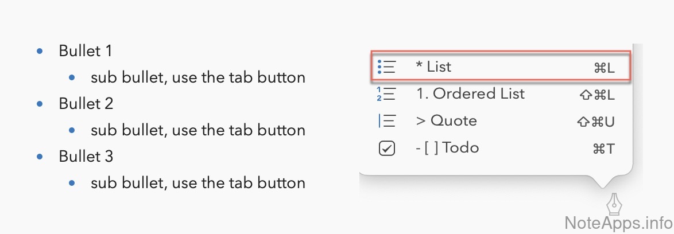Click the numbered list icon beside Ordered List
The image size is (674, 234).
[x=387, y=94]
